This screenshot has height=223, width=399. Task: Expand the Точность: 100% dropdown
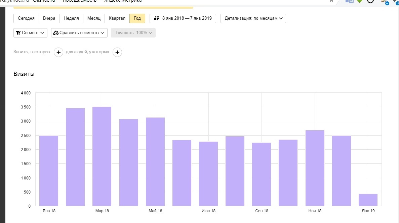click(x=133, y=33)
